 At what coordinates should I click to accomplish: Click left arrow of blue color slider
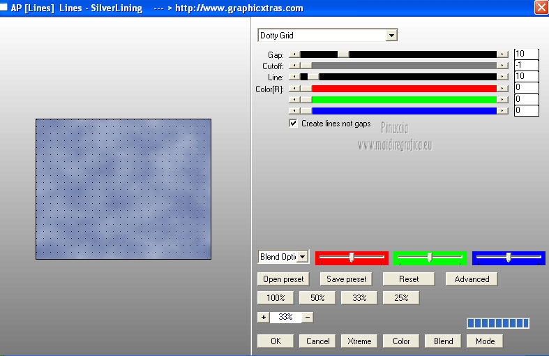point(294,111)
